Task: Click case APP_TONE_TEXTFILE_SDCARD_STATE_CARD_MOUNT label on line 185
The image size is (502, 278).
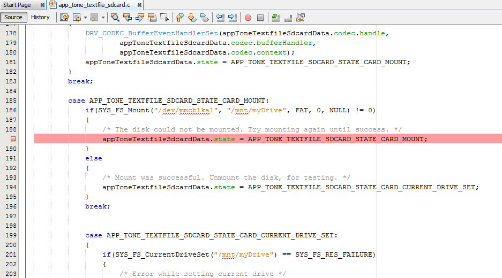Action: click(168, 101)
